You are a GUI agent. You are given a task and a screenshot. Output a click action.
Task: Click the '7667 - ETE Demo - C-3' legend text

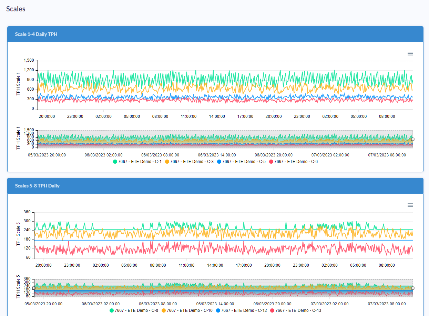coord(192,162)
